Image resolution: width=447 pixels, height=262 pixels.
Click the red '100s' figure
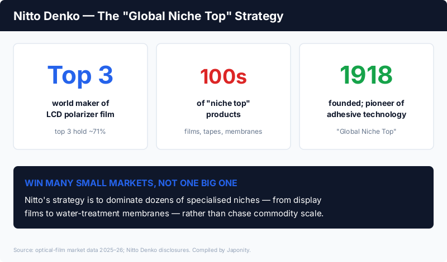tap(223, 76)
